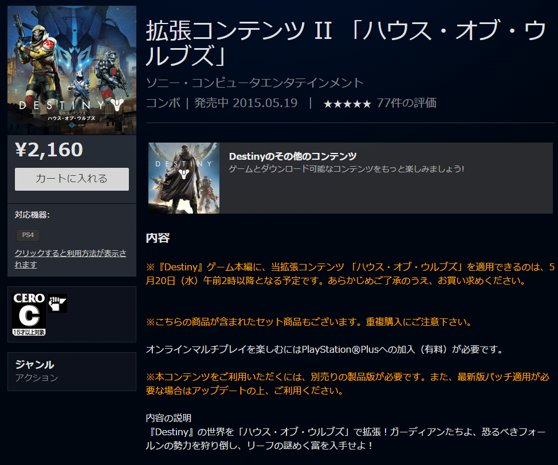Click the ¥2,160 price text

tap(49, 149)
